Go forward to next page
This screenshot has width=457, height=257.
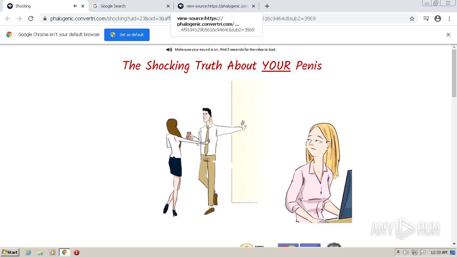click(x=19, y=19)
